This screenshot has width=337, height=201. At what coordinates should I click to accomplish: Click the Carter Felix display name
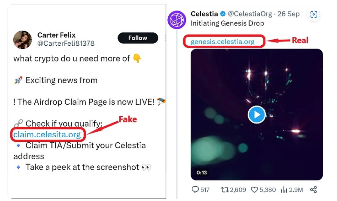click(57, 35)
